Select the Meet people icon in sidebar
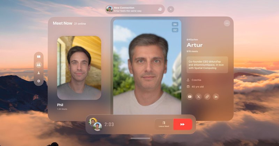279x146 pixels. pos(39,64)
